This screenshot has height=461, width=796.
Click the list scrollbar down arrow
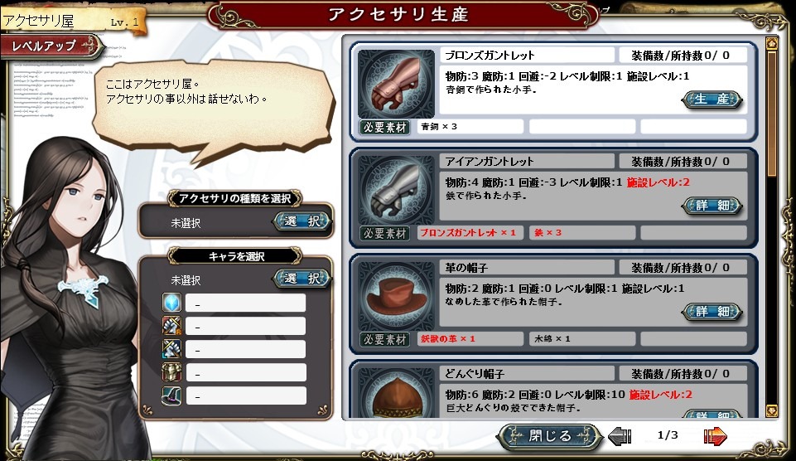coord(772,410)
